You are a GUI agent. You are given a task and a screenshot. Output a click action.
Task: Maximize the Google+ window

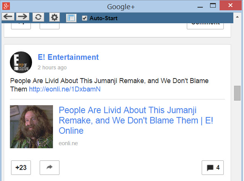click(x=213, y=6)
